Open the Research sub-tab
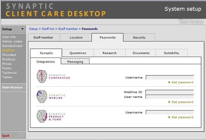 (x=109, y=53)
